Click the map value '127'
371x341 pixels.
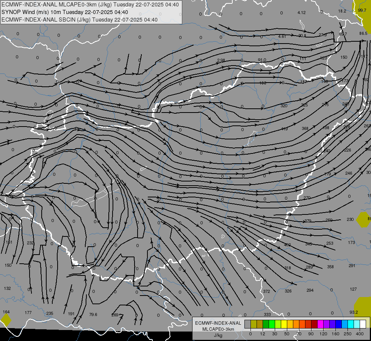pos(353,289)
